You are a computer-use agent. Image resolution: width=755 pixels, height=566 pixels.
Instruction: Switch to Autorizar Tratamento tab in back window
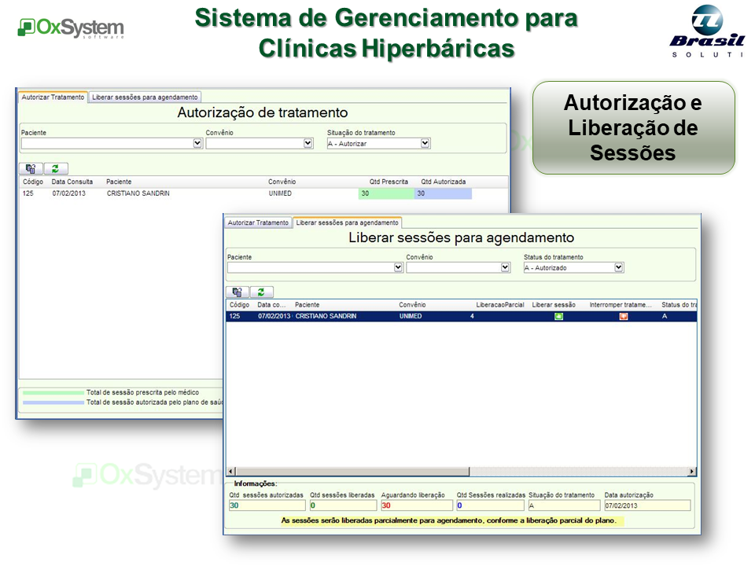click(x=53, y=97)
